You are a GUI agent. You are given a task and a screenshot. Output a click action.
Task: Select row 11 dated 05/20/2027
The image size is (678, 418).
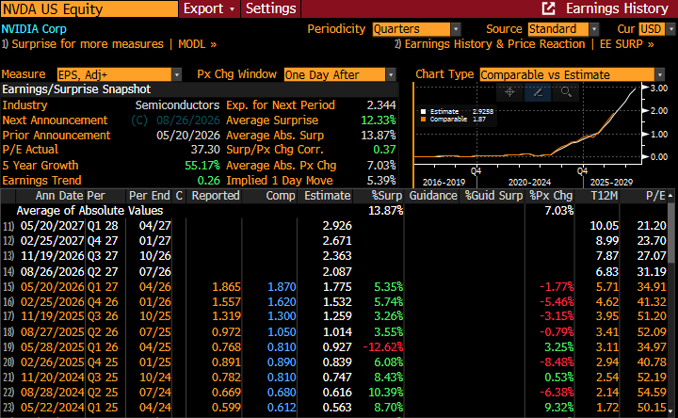pos(334,226)
